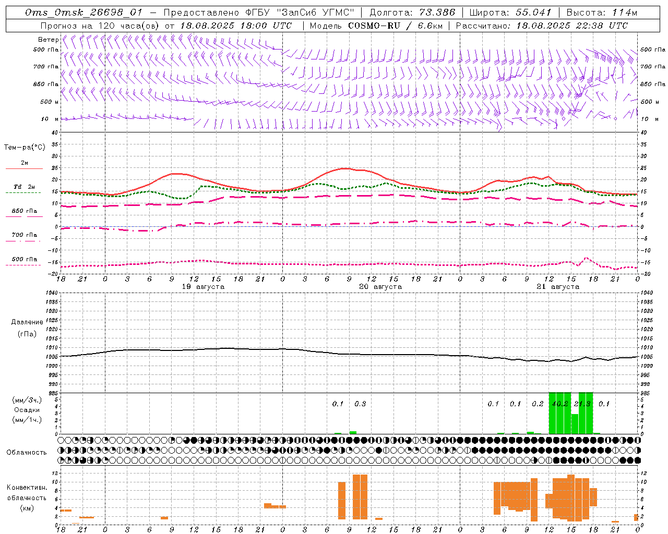Click the 500 гПа temperature legend entry
The height and width of the screenshot is (534, 668).
[x=24, y=260]
